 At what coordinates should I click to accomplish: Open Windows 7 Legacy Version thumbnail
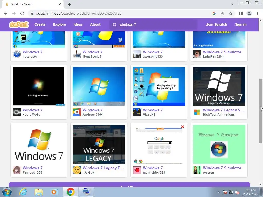[219, 86]
